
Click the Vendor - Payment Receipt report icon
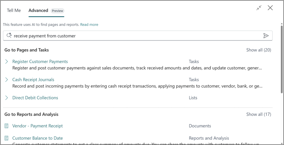click(x=7, y=126)
